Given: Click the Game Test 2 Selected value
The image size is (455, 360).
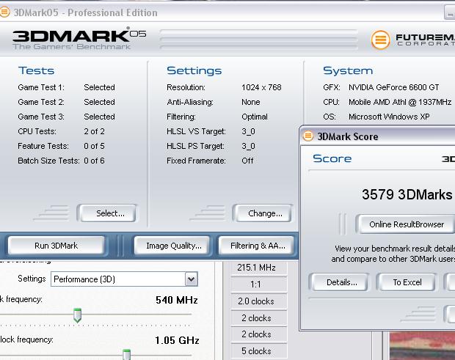Looking at the screenshot, I should (x=99, y=102).
